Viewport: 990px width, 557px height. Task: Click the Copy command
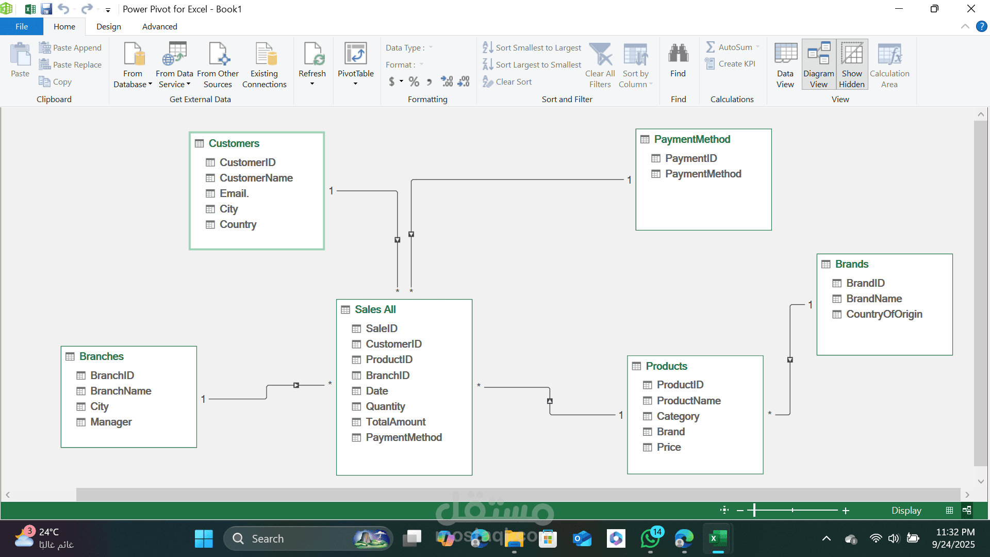point(55,81)
